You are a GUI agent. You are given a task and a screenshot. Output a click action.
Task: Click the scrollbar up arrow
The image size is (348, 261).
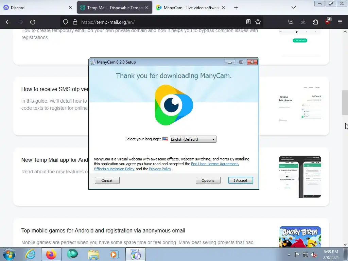point(345,32)
